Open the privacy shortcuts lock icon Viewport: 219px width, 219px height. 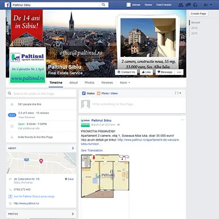pos(206,5)
